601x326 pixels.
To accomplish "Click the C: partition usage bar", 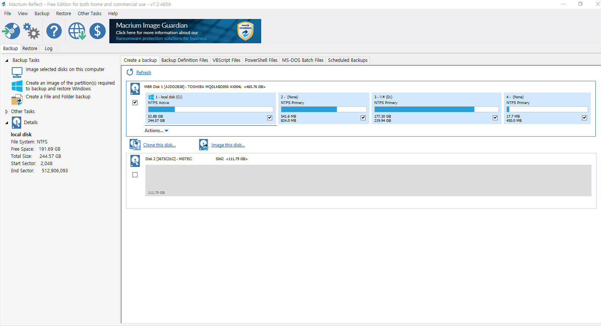I will pos(210,109).
